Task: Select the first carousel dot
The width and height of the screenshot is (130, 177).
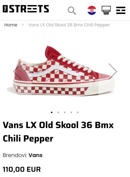Action: (52, 112)
